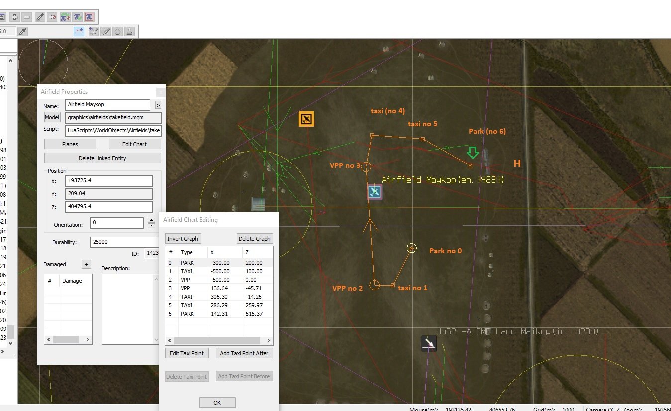Add a damage entry with the + button

coord(86,264)
